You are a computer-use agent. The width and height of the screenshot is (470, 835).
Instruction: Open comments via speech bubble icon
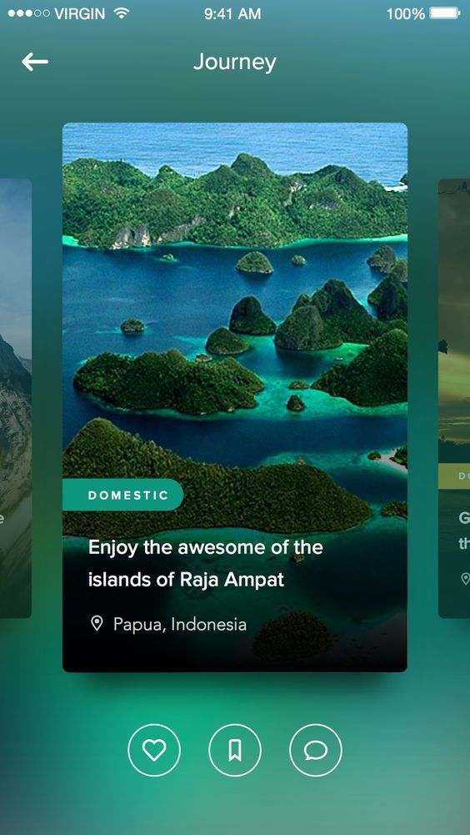click(x=316, y=750)
